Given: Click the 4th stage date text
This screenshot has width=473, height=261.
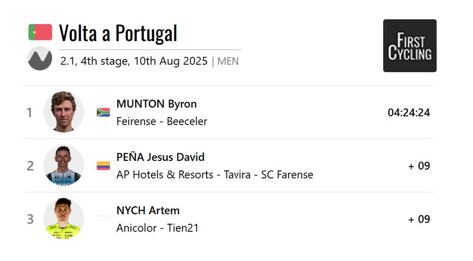Looking at the screenshot, I should pos(134,61).
